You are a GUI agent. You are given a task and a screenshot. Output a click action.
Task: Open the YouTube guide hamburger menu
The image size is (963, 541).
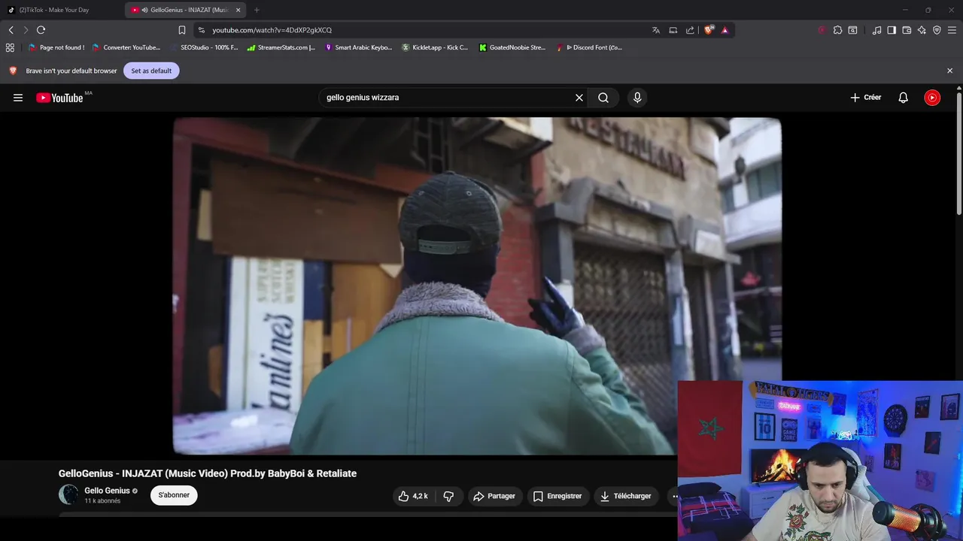[18, 98]
